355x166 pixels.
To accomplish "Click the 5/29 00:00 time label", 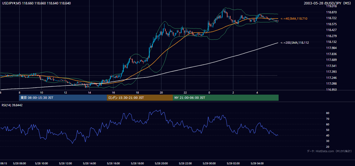I will [x=209, y=164].
